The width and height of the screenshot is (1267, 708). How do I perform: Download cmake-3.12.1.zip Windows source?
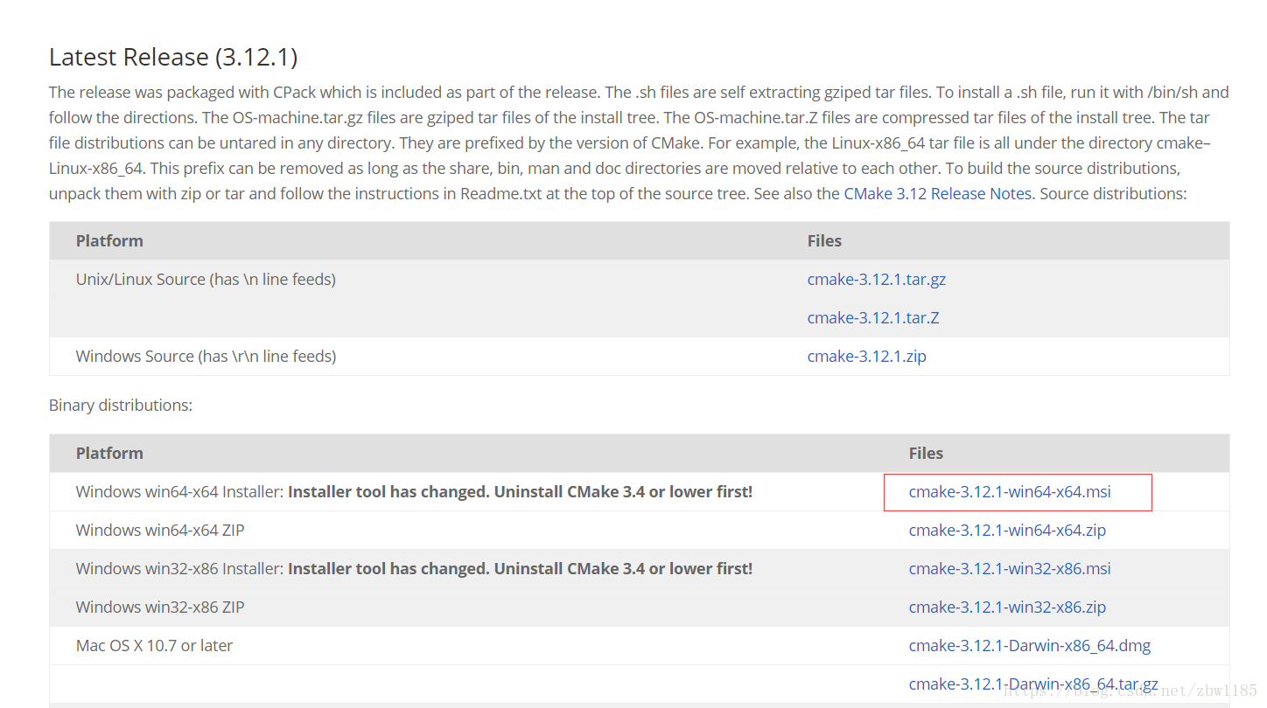(x=867, y=357)
